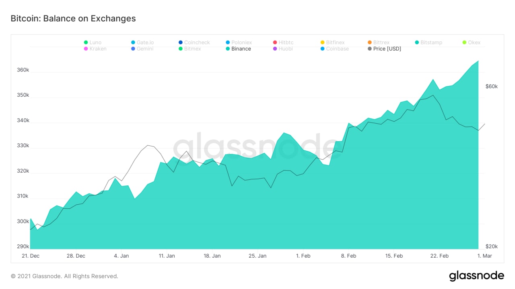Screen dimensions: 515x289
Task: Click the Glassnode copyright text
Action: [x=64, y=276]
